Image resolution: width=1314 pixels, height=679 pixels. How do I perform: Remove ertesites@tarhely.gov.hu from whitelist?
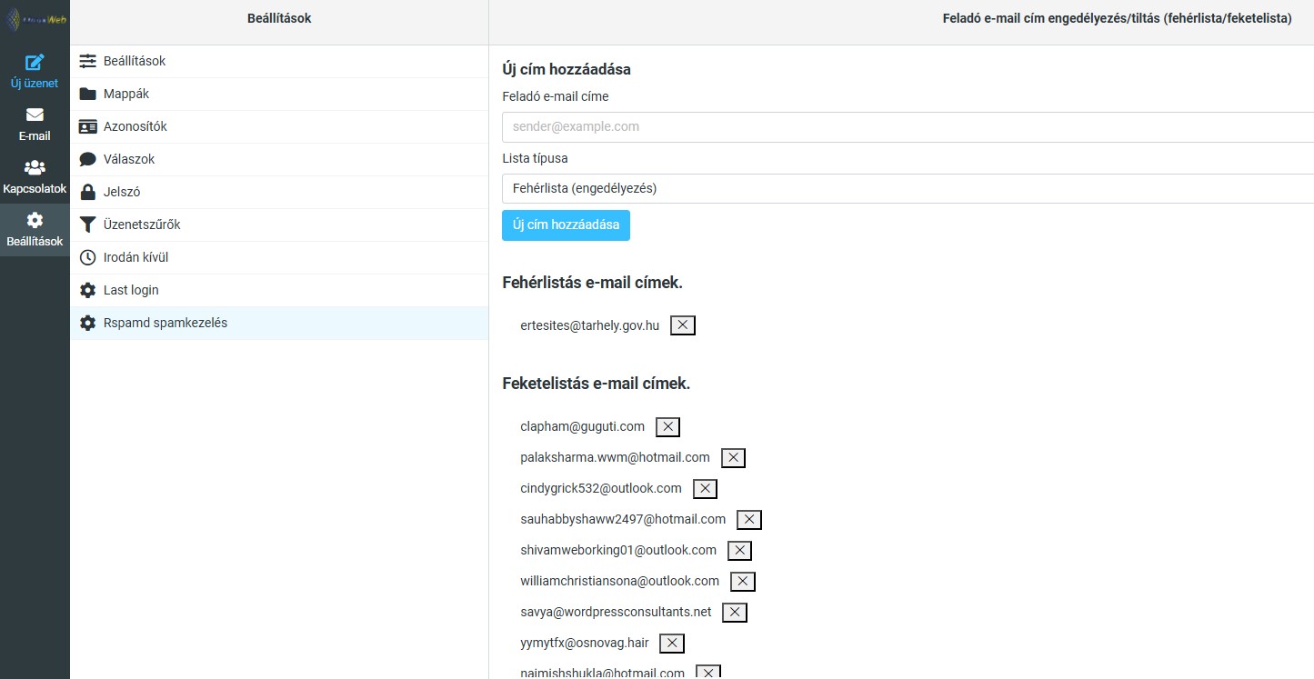pos(682,325)
